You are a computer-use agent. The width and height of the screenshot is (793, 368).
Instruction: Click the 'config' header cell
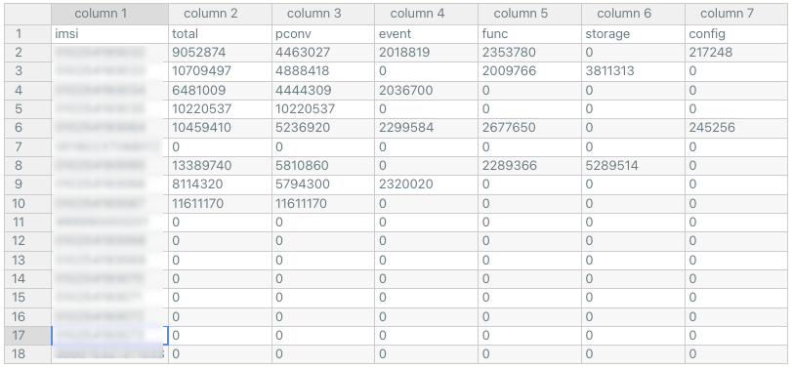click(736, 34)
